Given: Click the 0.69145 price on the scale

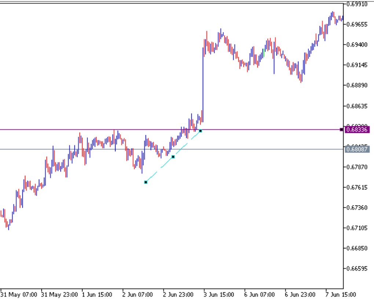Looking at the screenshot, I should pyautogui.click(x=357, y=65).
